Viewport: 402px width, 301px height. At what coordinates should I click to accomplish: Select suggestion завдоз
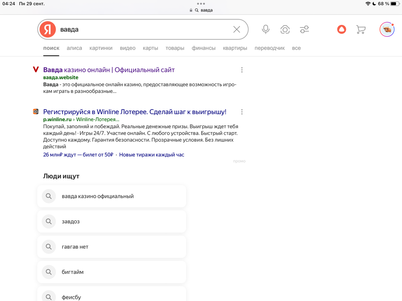(112, 221)
